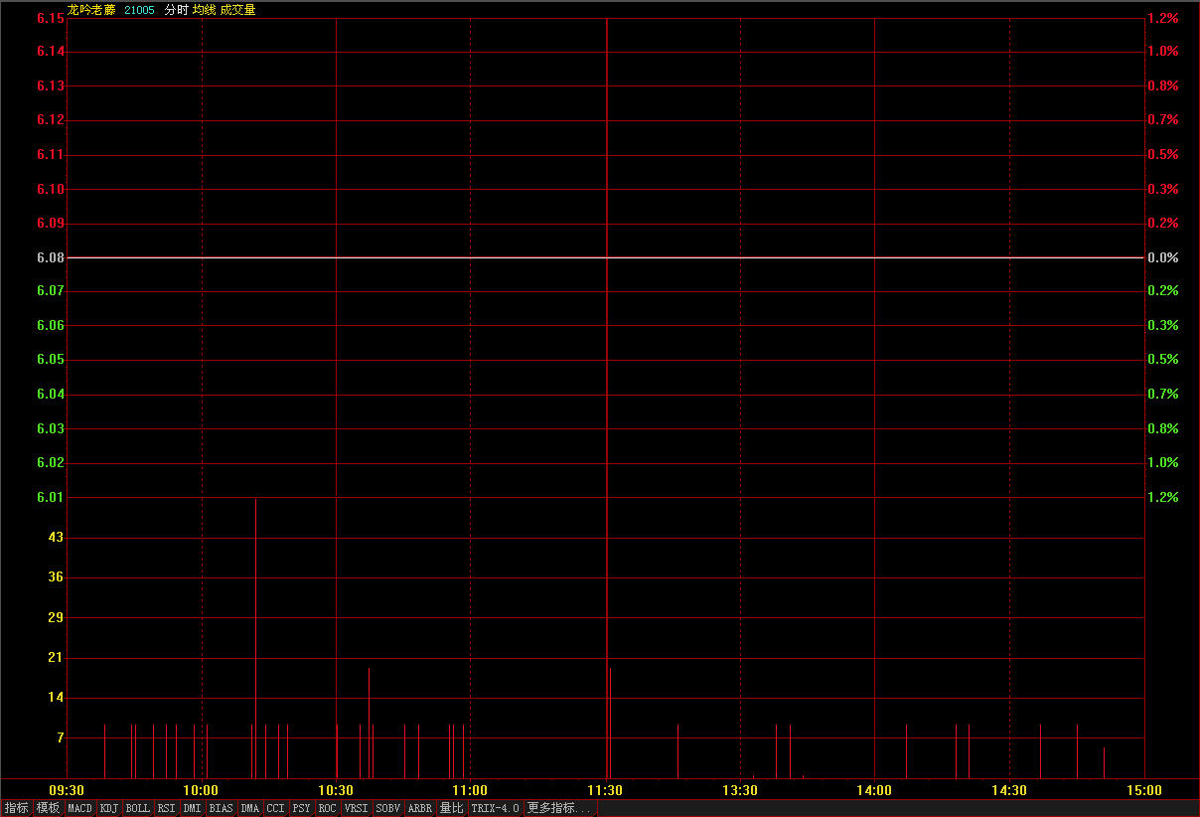
Task: Click the 10:00 time axis label
Action: 202,790
